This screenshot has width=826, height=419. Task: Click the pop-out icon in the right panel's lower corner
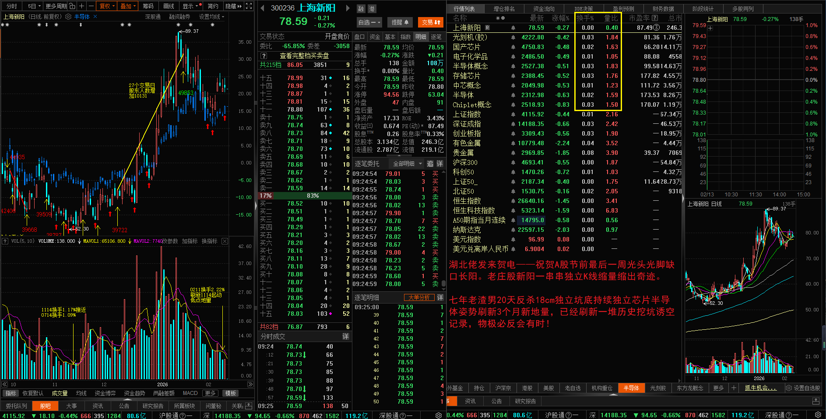point(816,401)
